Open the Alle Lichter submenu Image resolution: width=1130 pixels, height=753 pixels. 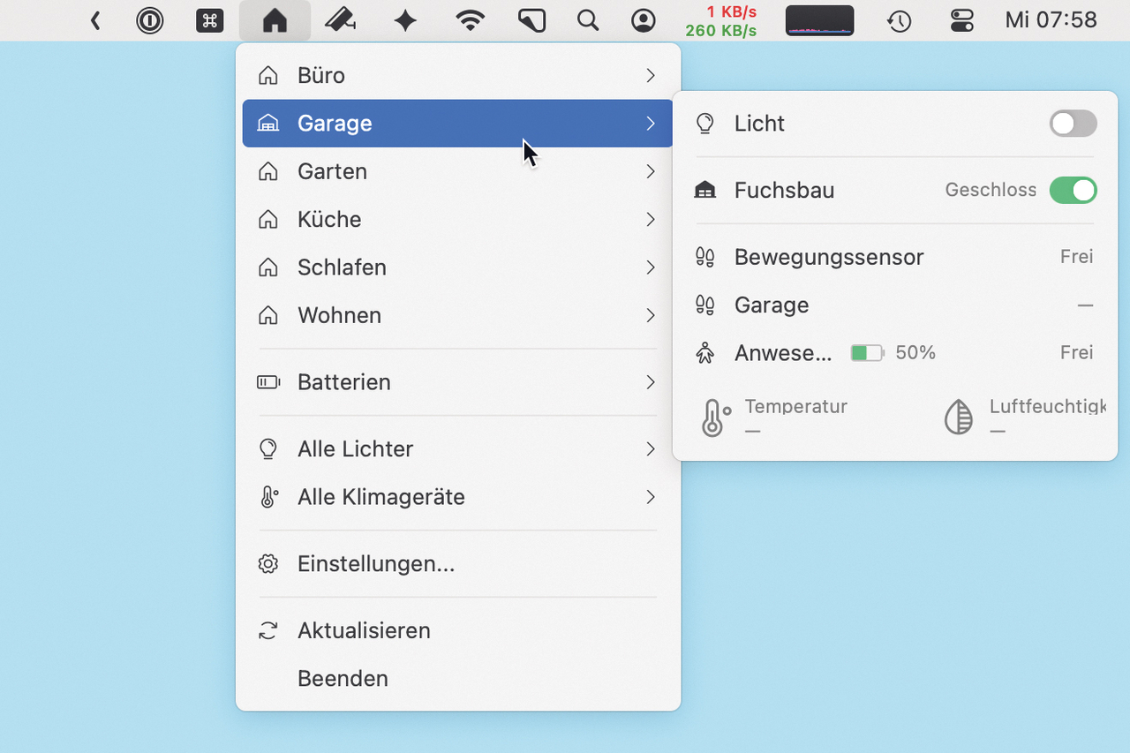[457, 449]
